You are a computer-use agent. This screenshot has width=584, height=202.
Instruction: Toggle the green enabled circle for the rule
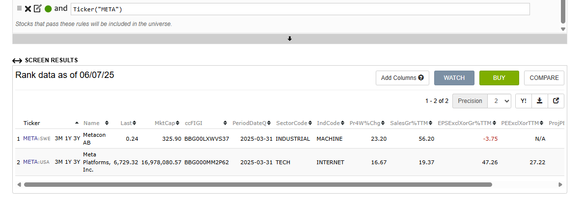[x=48, y=9]
